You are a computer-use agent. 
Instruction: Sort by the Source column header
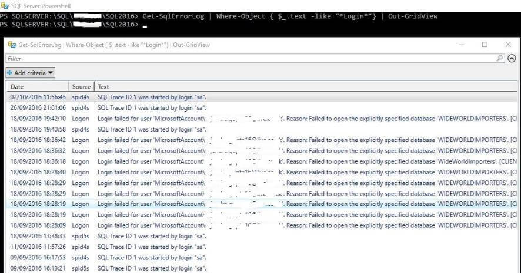pyautogui.click(x=81, y=86)
